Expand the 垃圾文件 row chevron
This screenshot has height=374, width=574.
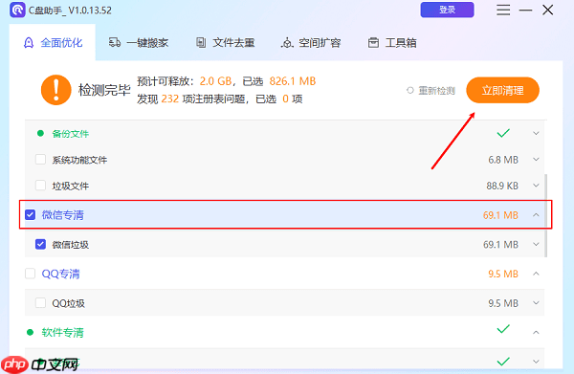tap(536, 186)
